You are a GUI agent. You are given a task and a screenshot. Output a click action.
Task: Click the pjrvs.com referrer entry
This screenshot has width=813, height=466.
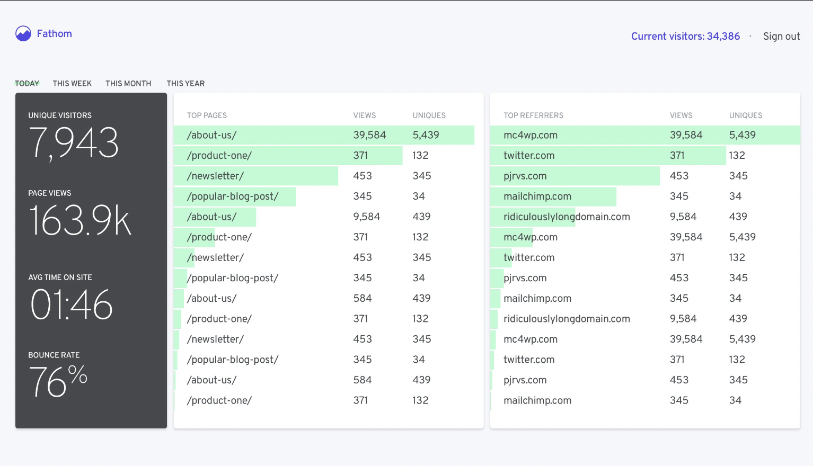[x=525, y=175]
